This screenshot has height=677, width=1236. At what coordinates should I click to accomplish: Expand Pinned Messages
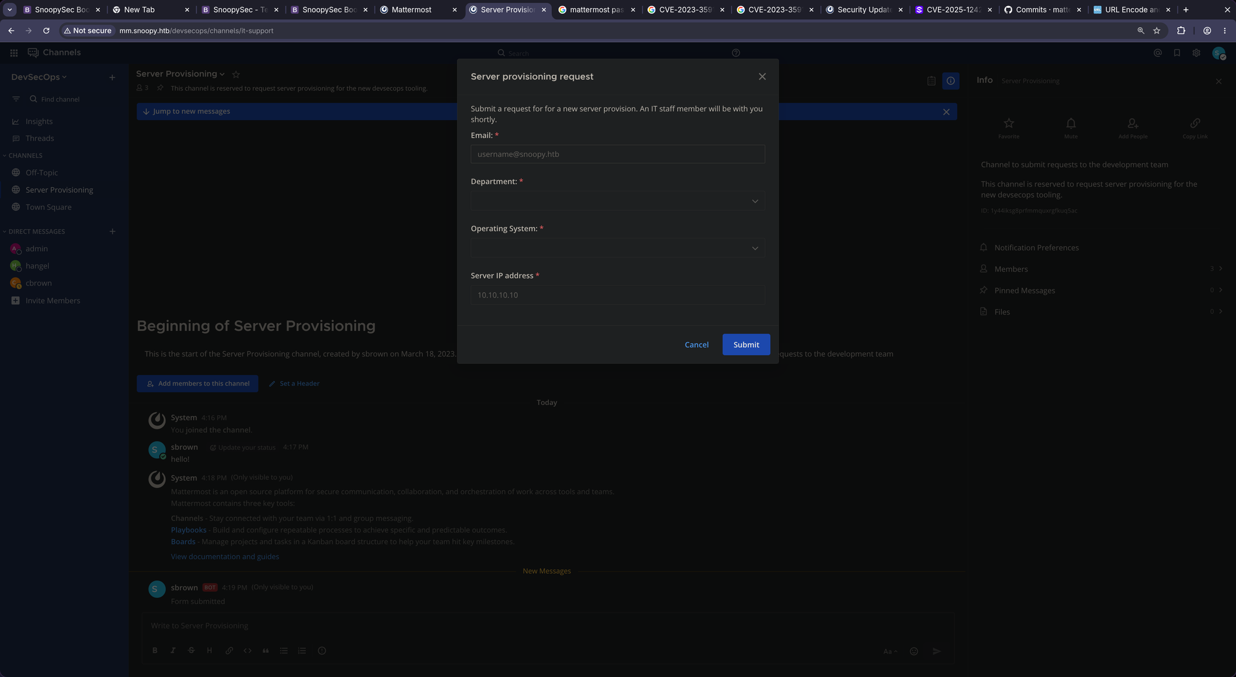click(1101, 291)
